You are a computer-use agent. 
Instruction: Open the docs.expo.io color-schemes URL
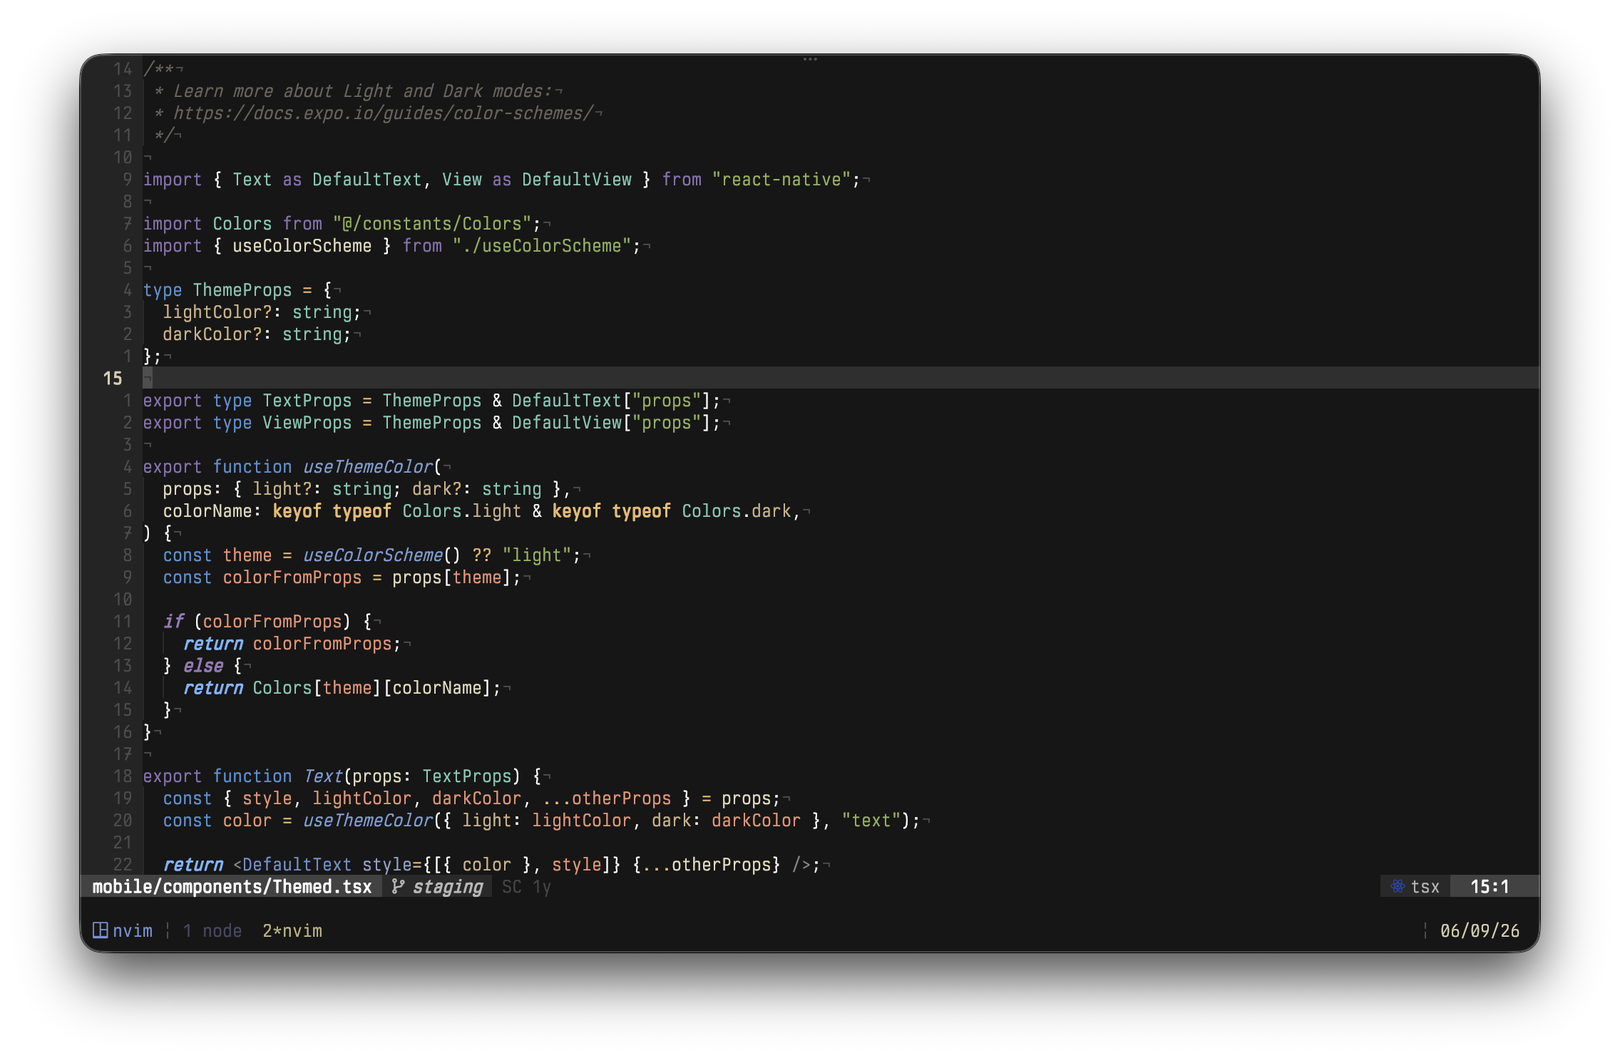(384, 113)
